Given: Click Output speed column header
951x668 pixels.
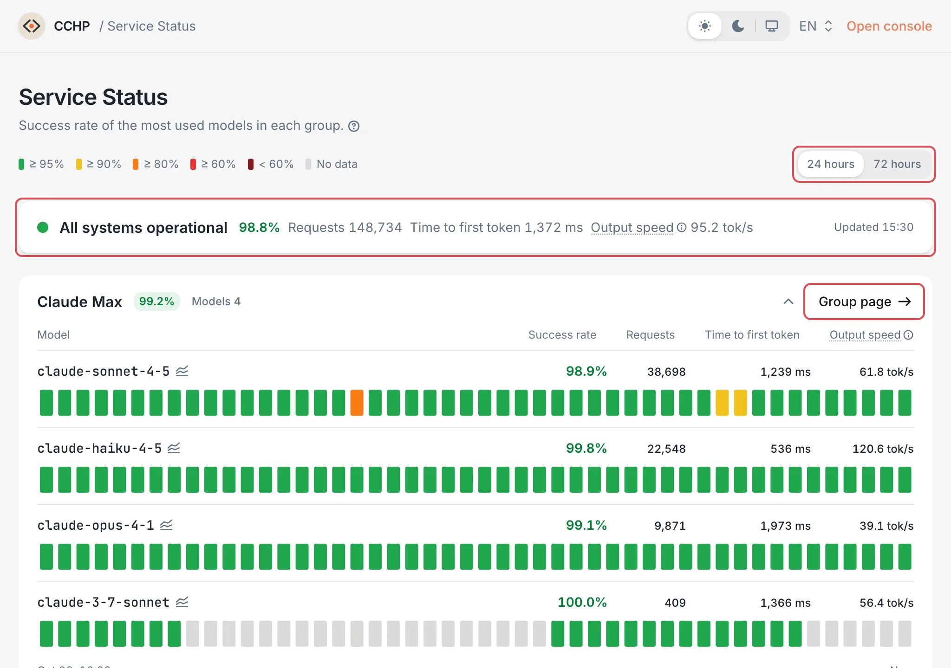Looking at the screenshot, I should (x=865, y=335).
